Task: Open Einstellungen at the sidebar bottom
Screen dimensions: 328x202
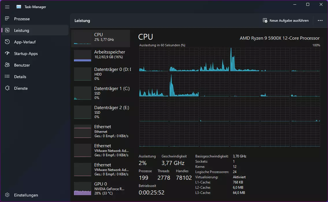Action: [x=35, y=195]
